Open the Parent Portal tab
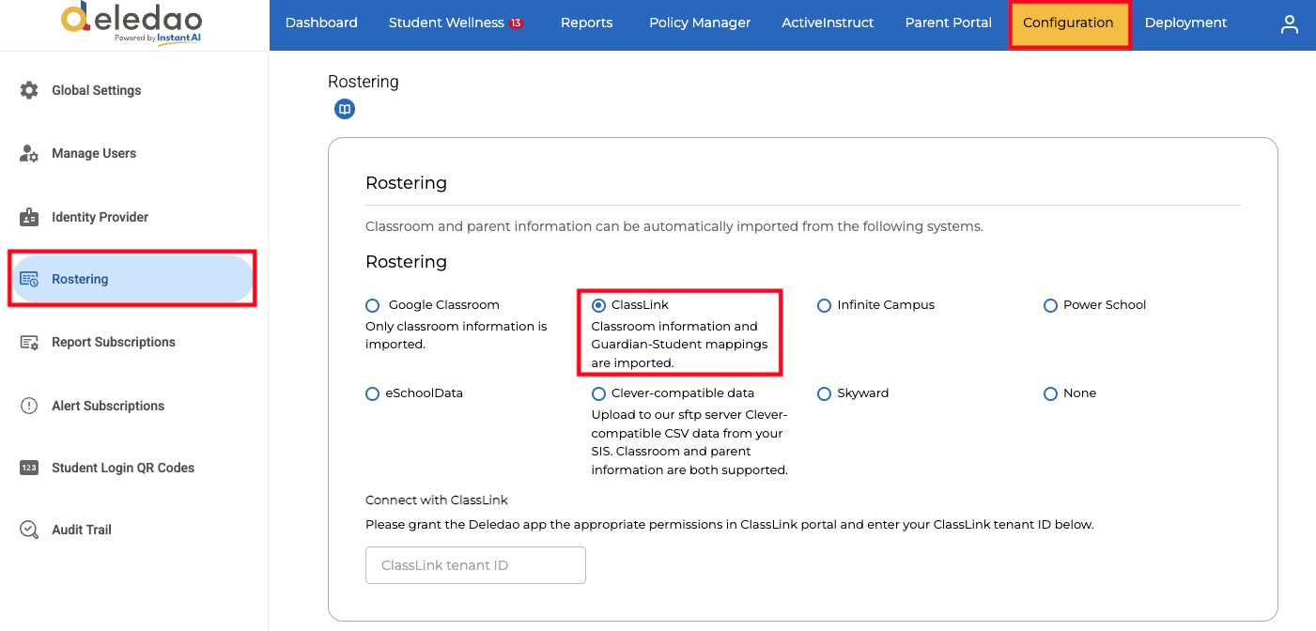 (x=948, y=23)
